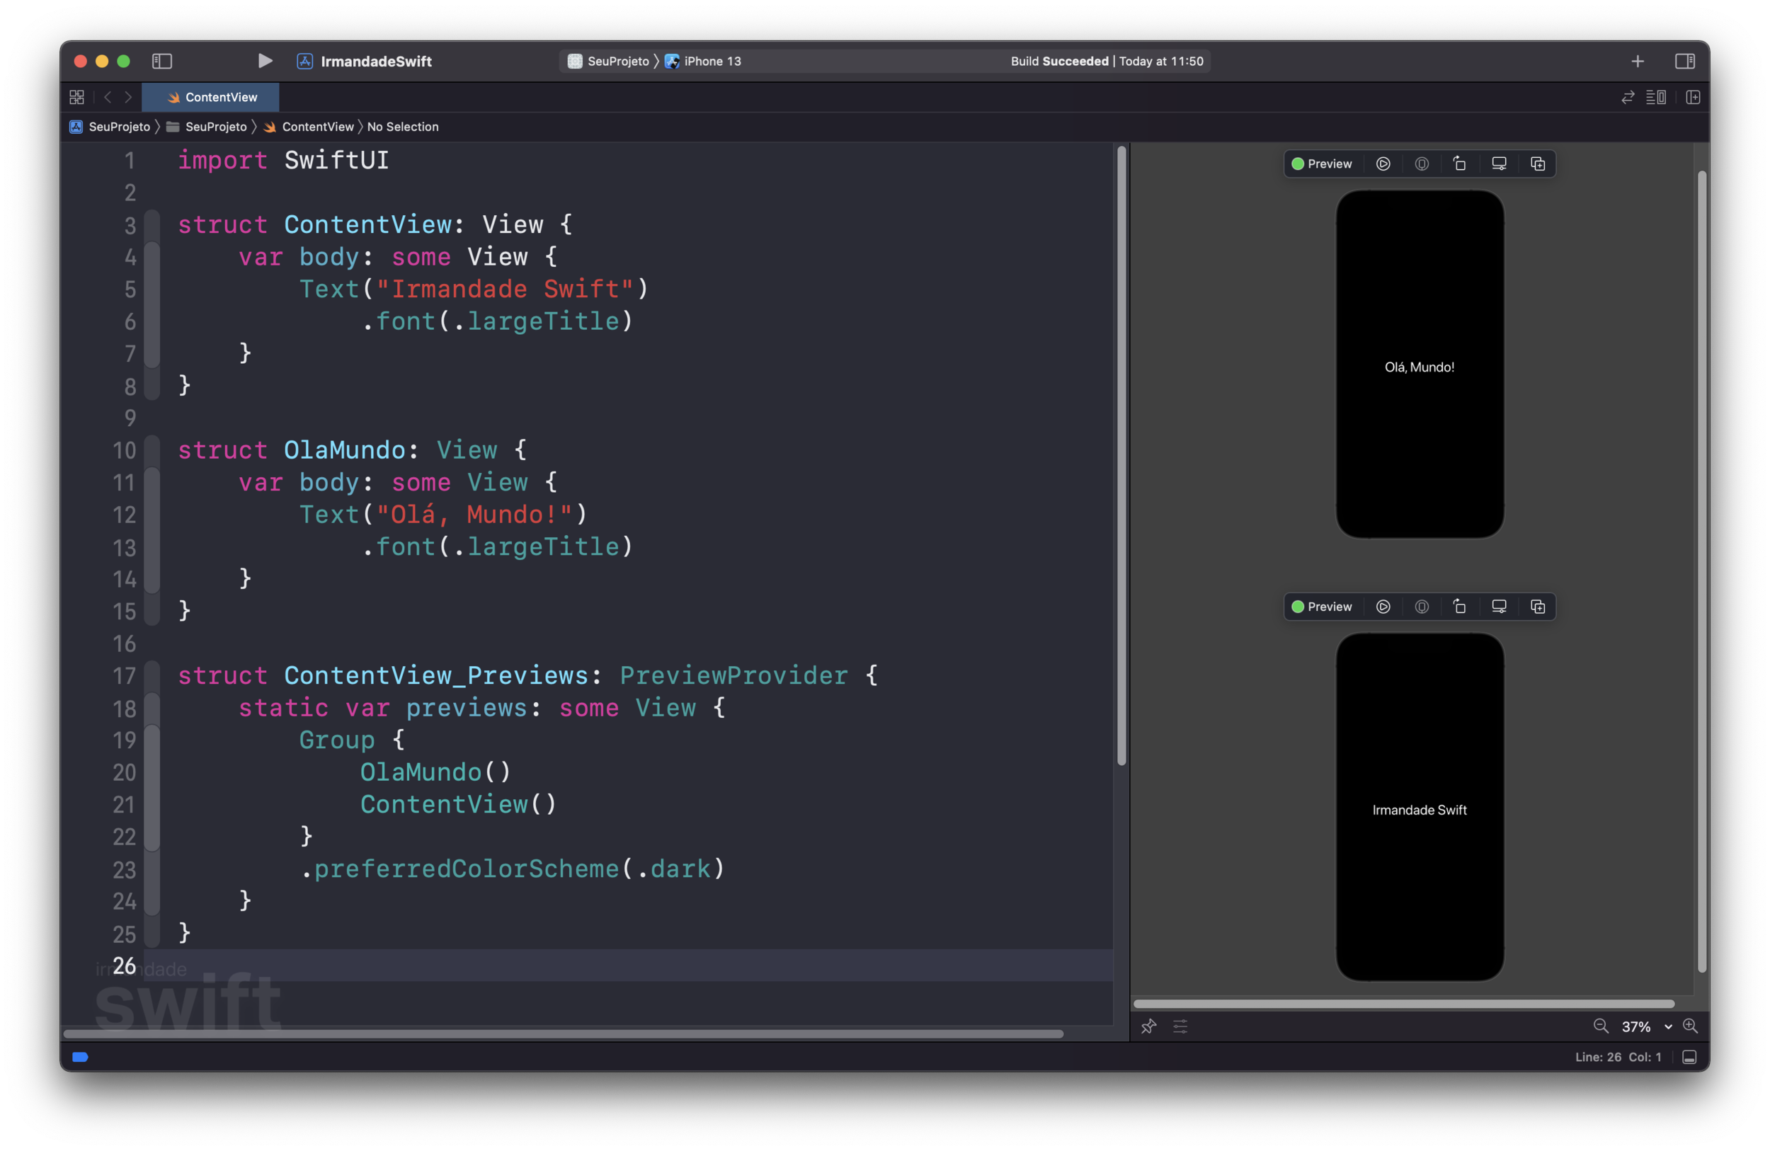This screenshot has height=1151, width=1770.
Task: Pin the preview canvas
Action: [x=1148, y=1026]
